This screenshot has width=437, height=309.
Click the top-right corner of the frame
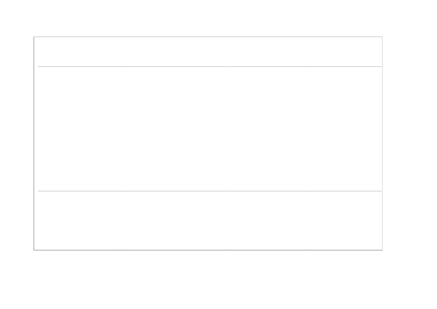pos(382,37)
